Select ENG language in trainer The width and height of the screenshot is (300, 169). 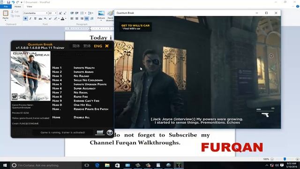tap(98, 46)
